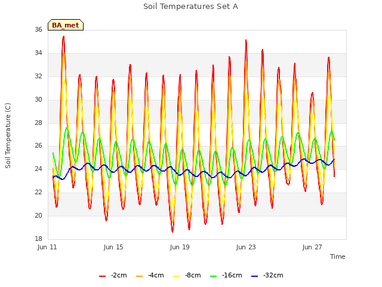The height and width of the screenshot is (287, 382).
Task: Click the blue -32cm legend swatch
Action: point(255,276)
